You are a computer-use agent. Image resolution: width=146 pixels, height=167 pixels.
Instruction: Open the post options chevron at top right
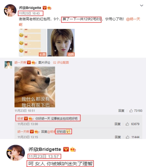[141, 6]
